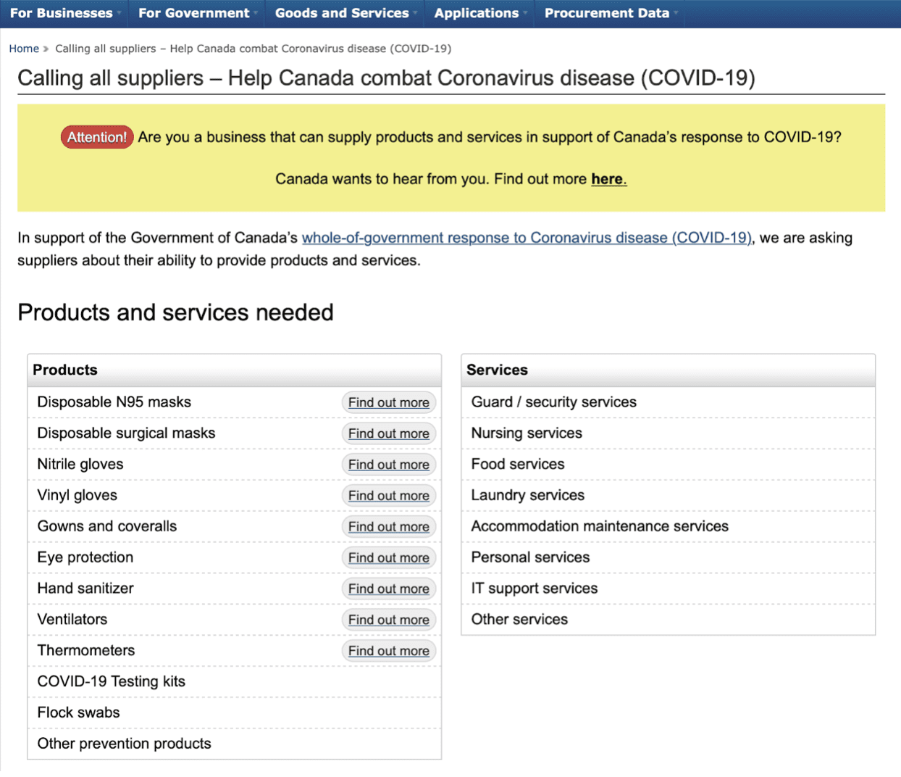The image size is (901, 777).
Task: Open whole-of-government response to COVID-19 link
Action: click(x=527, y=238)
